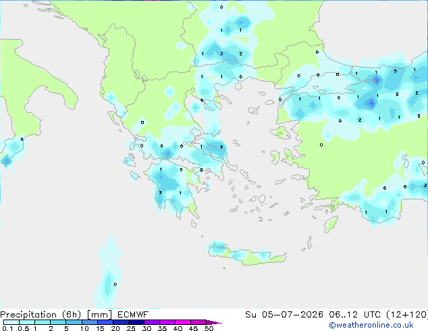This screenshot has height=331, width=428.
Task: Select the 5–10 mm legend color swatch
Action: click(x=74, y=322)
